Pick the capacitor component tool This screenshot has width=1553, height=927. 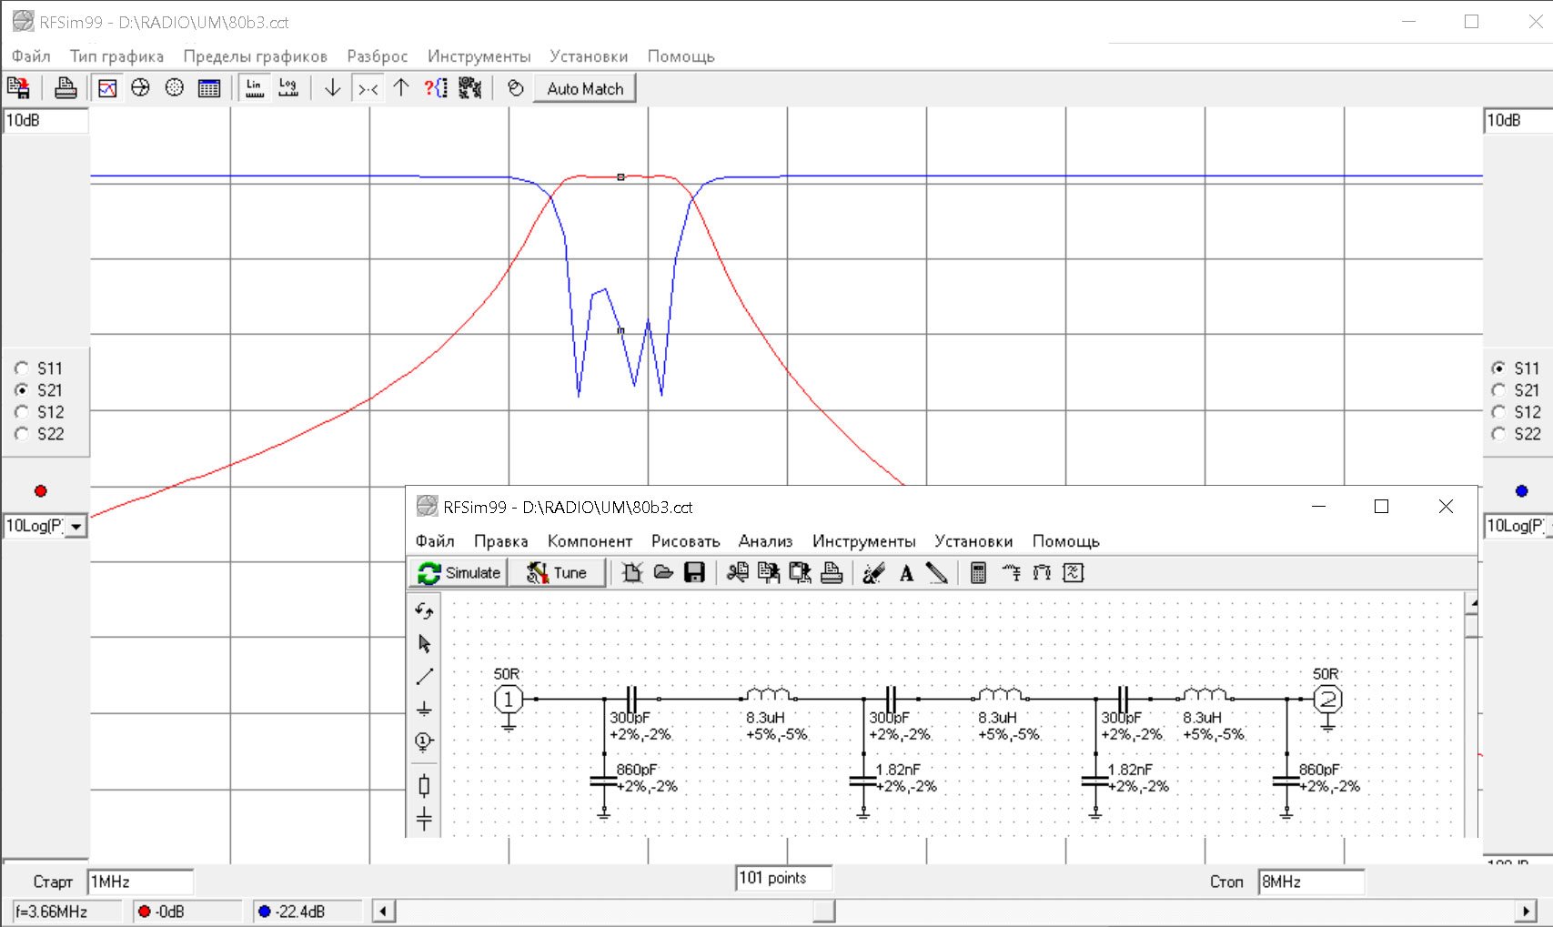click(424, 819)
